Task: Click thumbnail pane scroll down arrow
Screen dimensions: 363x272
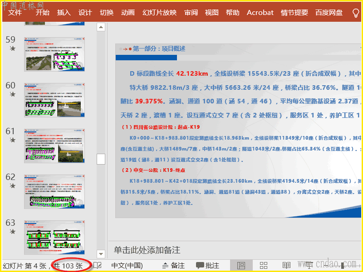Action: click(101, 254)
